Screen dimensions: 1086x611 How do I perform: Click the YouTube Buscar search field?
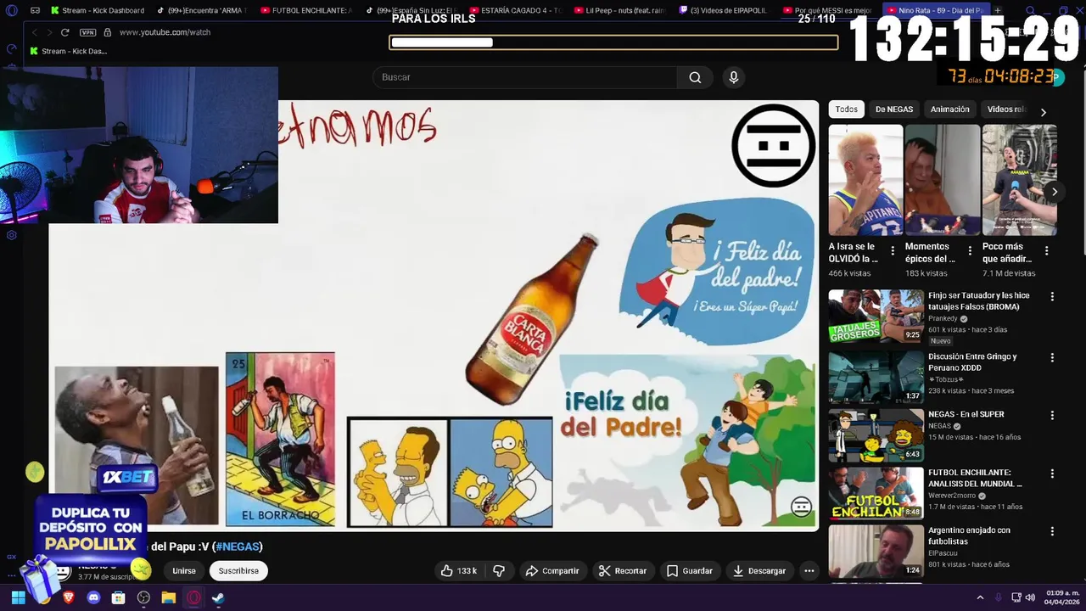click(524, 77)
